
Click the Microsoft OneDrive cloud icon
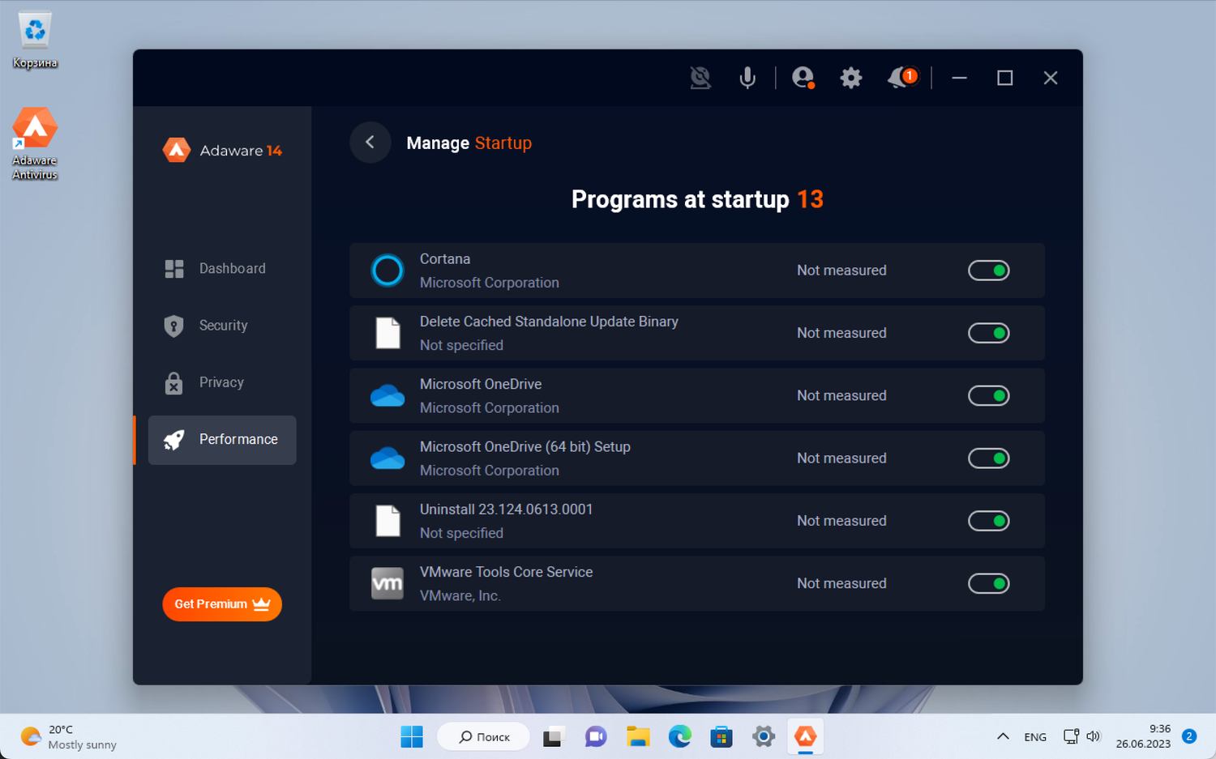click(387, 396)
